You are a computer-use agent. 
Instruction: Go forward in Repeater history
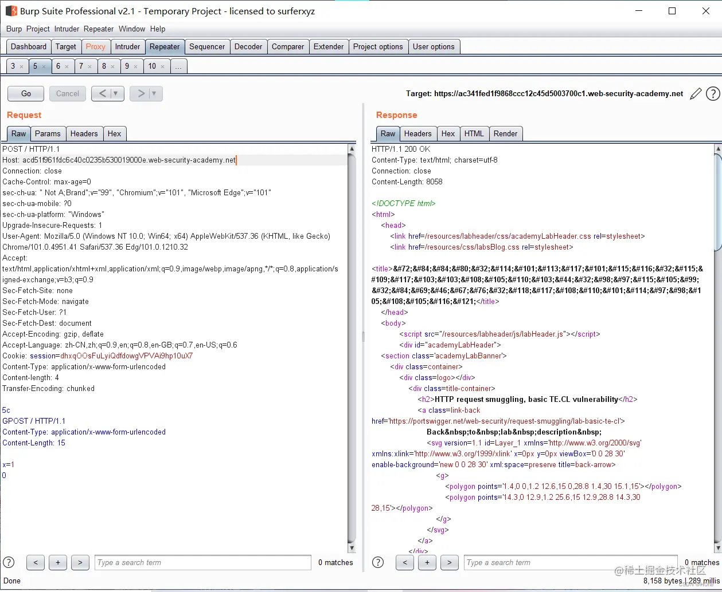[141, 93]
